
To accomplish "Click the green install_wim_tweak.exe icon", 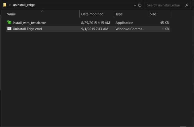I will (x=9, y=22).
